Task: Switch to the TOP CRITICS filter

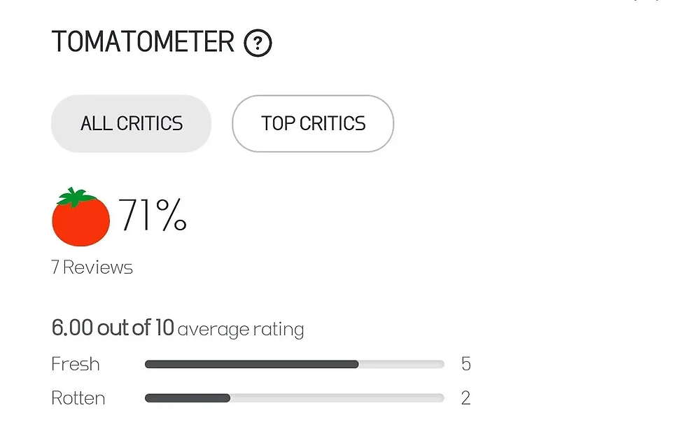Action: coord(313,124)
